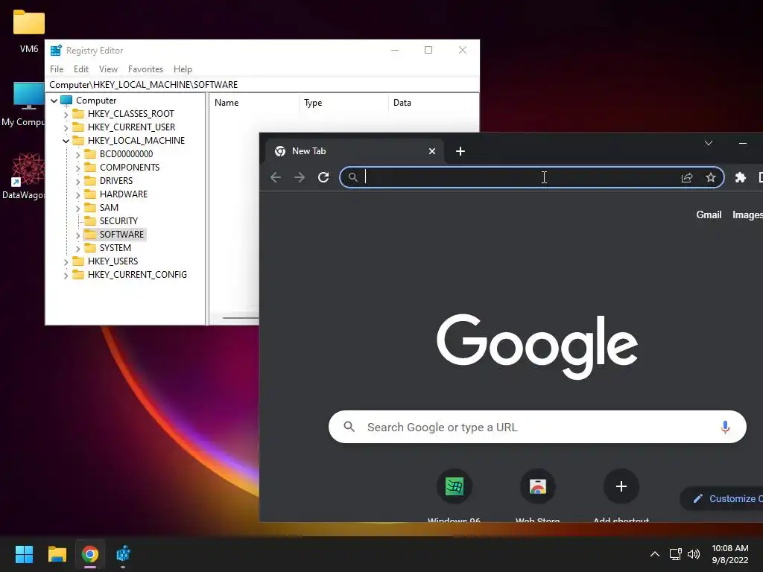Open the volume tray icon
763x572 pixels.
(x=694, y=554)
